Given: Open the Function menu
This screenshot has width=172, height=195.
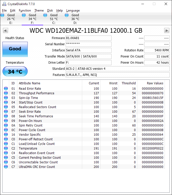Looking at the screenshot, I should tap(25, 10).
